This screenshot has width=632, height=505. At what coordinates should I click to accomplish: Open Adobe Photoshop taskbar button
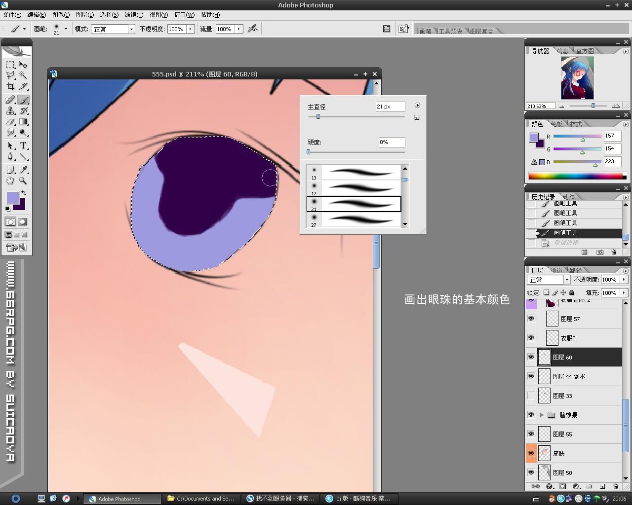pos(121,499)
